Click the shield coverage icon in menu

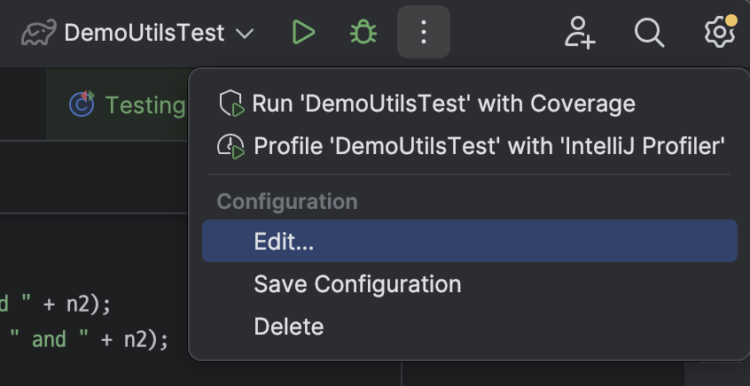pos(230,104)
